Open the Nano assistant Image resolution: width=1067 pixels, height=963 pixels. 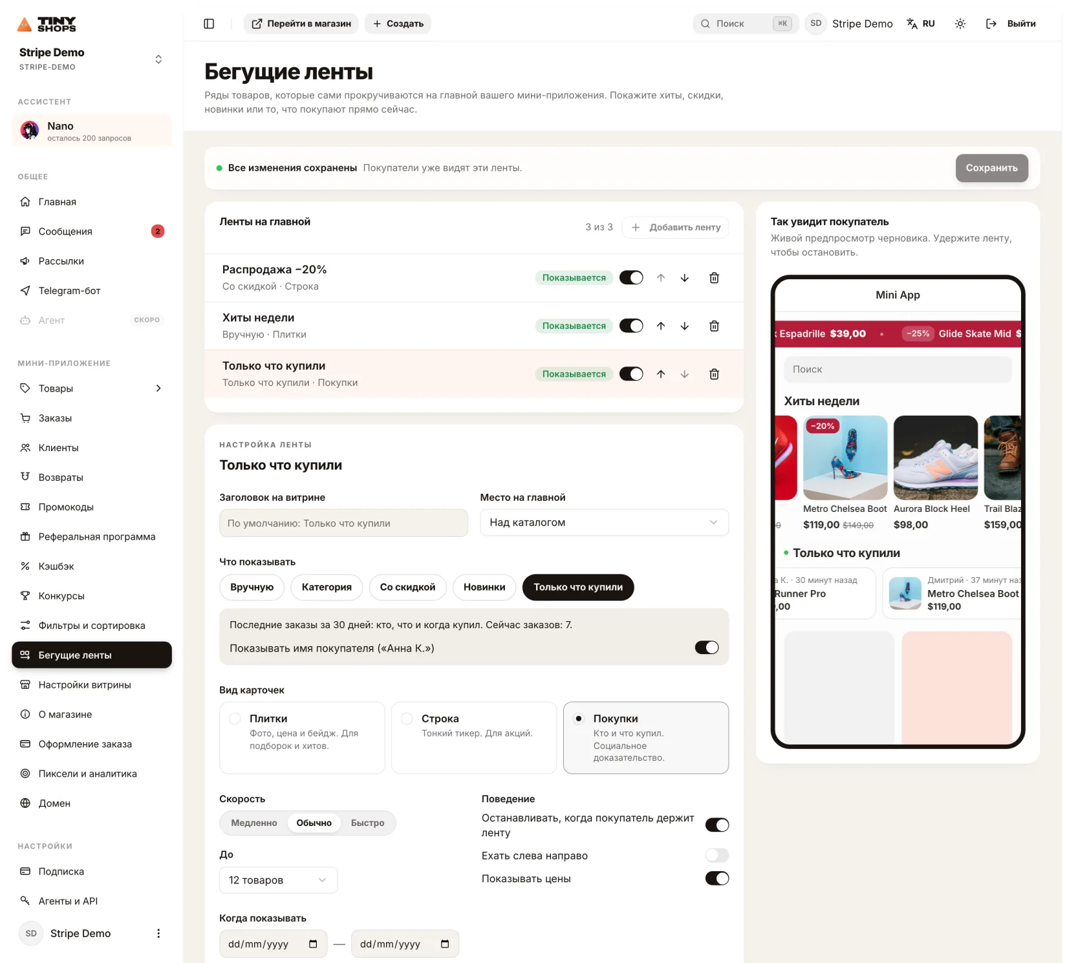click(x=92, y=131)
